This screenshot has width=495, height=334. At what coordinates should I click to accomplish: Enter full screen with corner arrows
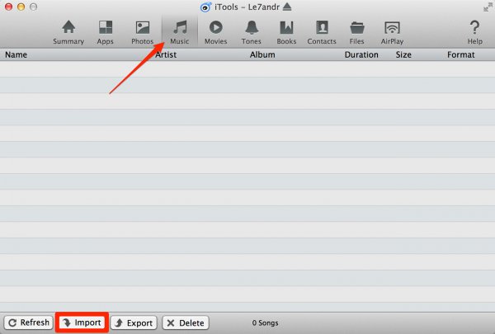coord(488,7)
